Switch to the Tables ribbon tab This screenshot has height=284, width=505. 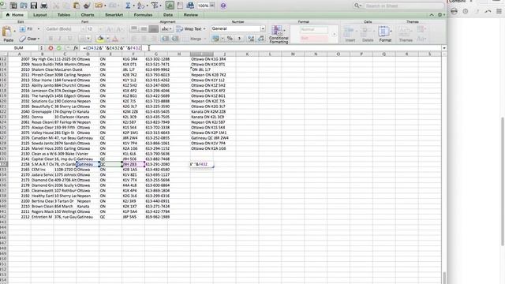64,15
